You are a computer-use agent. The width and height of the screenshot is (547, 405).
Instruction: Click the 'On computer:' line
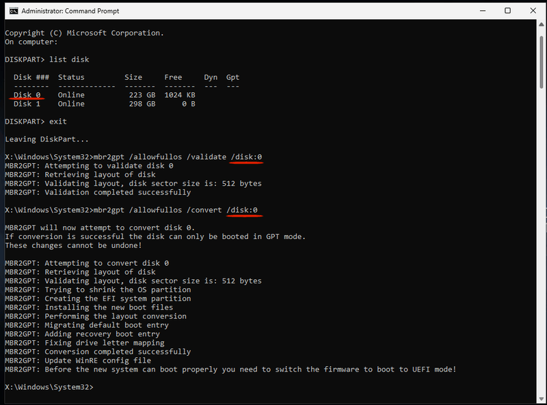pos(31,42)
